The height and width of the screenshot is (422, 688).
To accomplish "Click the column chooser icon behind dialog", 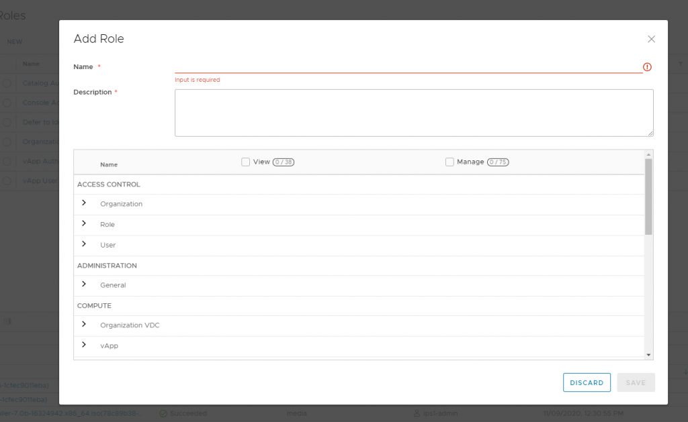I will (7, 321).
